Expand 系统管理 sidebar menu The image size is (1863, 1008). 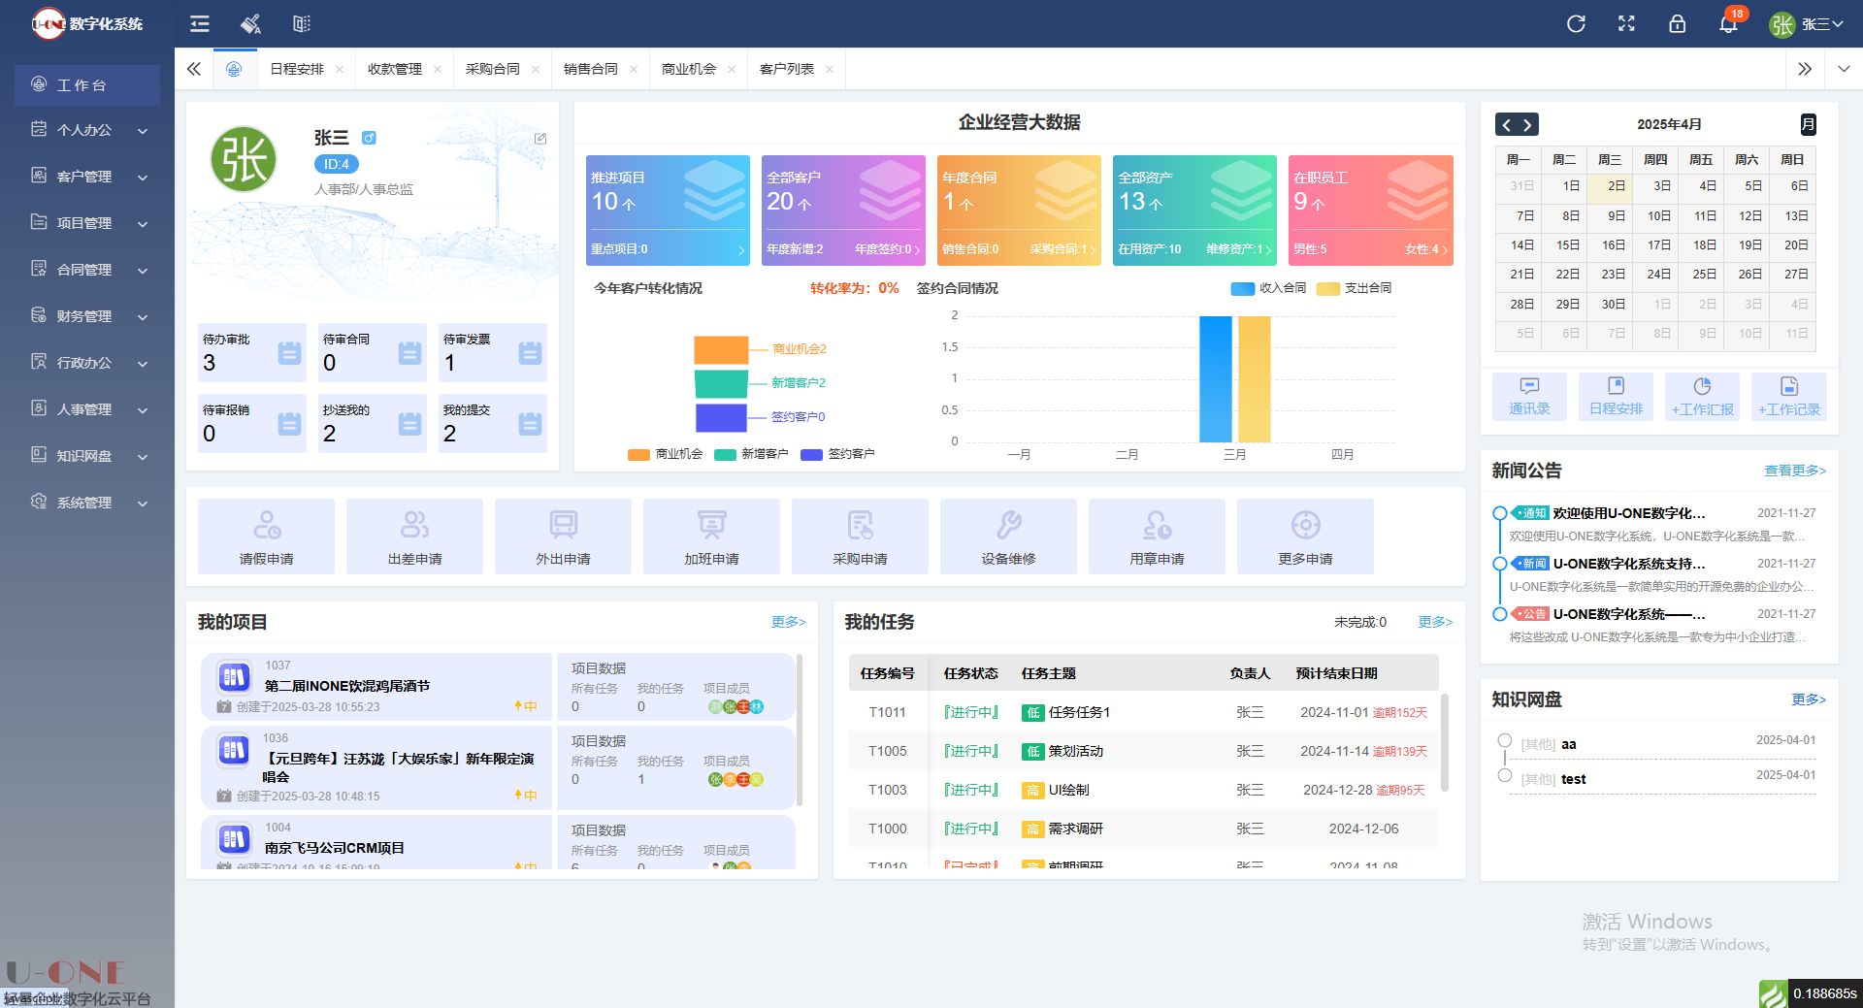pyautogui.click(x=87, y=503)
